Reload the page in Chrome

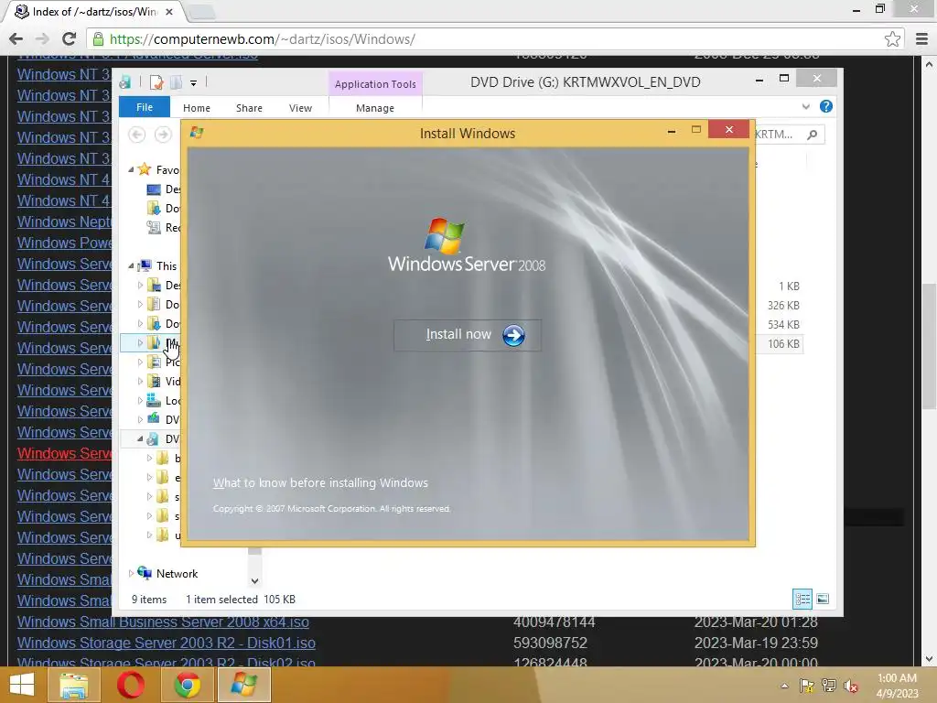pos(70,39)
